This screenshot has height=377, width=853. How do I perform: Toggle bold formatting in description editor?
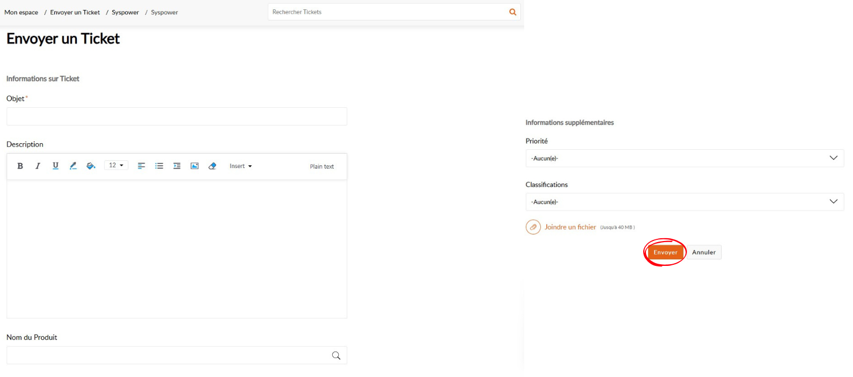click(20, 166)
